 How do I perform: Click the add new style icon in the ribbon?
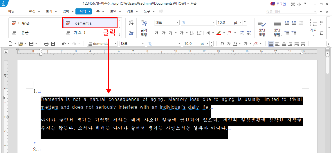click(x=131, y=23)
